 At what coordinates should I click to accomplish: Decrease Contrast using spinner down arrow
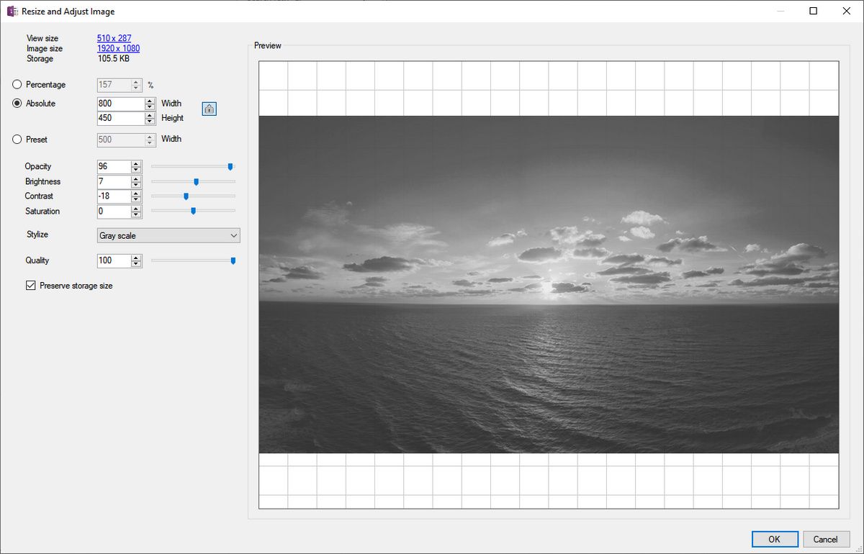[x=136, y=199]
